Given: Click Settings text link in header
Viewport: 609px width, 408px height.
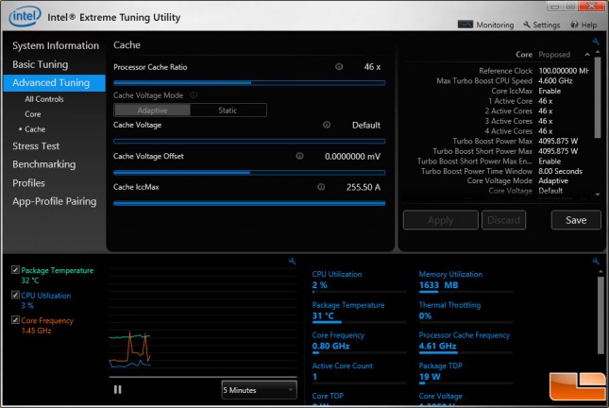Looking at the screenshot, I should [x=547, y=25].
